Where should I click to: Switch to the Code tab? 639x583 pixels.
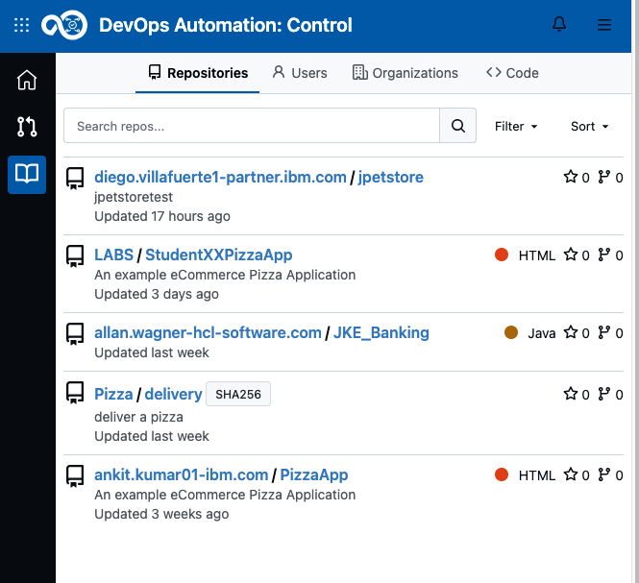point(512,73)
